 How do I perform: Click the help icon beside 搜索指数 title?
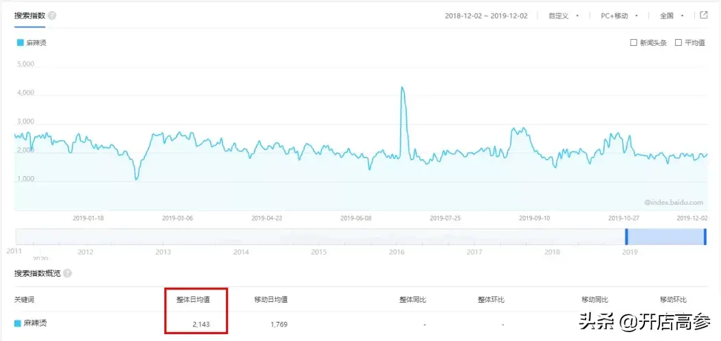53,16
